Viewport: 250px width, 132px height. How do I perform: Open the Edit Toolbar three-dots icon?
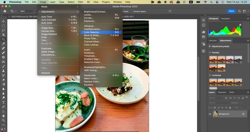tap(3, 125)
